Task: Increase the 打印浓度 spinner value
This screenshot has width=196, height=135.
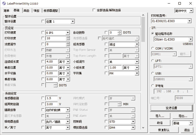Action: 68,37
